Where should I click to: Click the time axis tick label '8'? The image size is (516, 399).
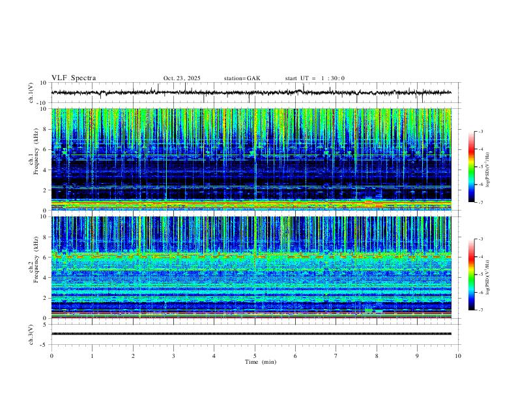point(377,356)
